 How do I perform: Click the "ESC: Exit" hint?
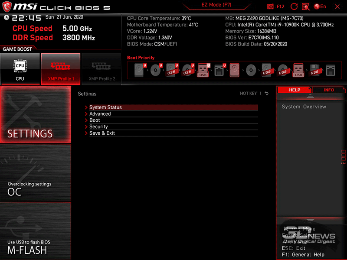[x=294, y=248]
